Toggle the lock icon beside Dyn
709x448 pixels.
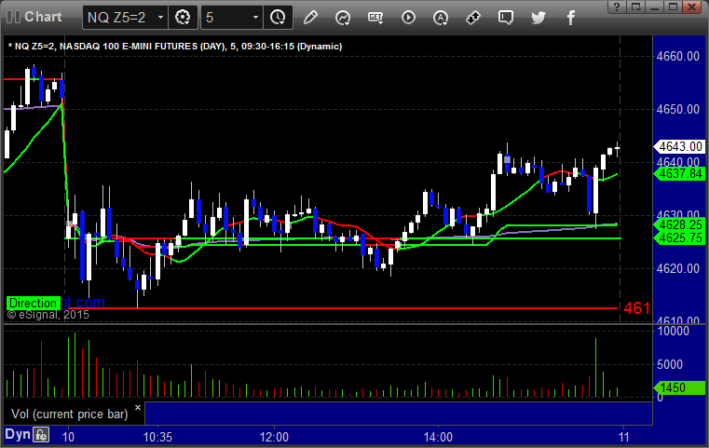coord(41,435)
